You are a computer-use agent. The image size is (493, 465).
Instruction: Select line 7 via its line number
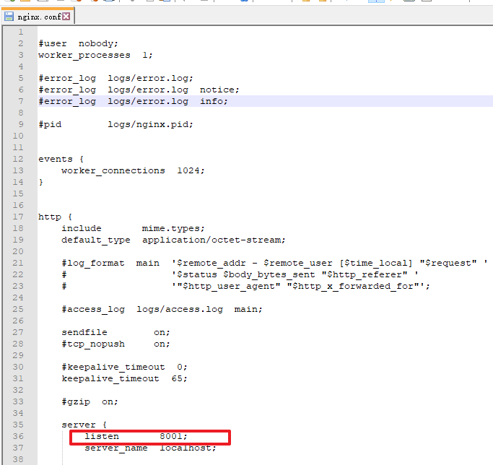21,101
